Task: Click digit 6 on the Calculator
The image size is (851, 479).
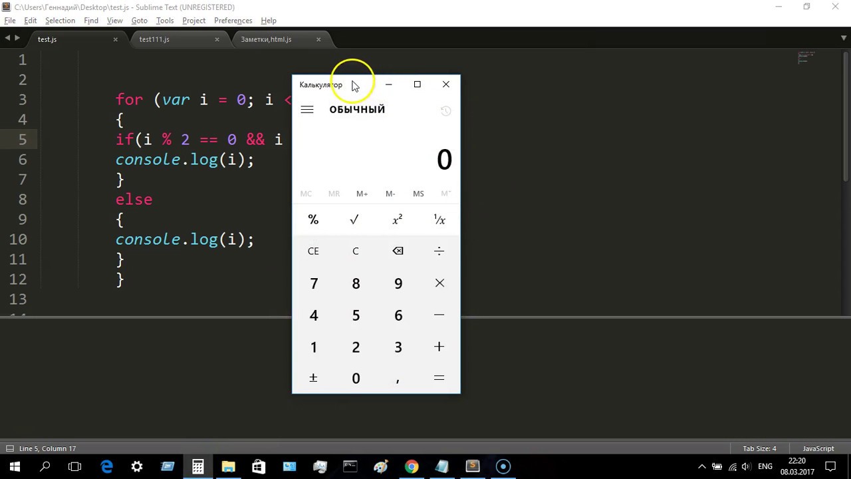Action: pos(398,315)
